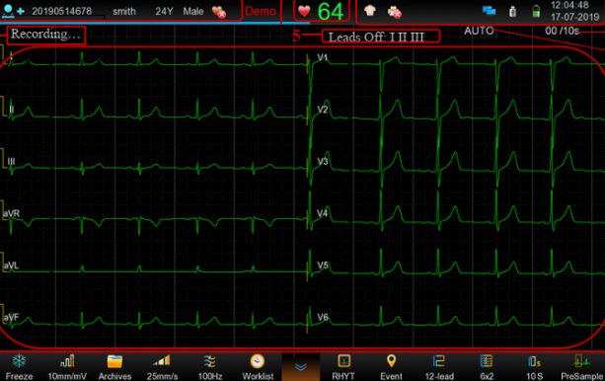Open the Worklist
This screenshot has height=381, width=605.
tap(258, 367)
